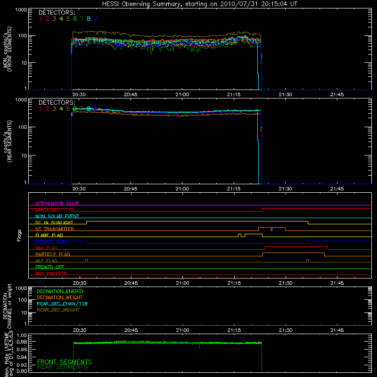Click the REAR SEGMENTS livetime legend text
The width and height of the screenshot is (377, 377).
pos(63,367)
